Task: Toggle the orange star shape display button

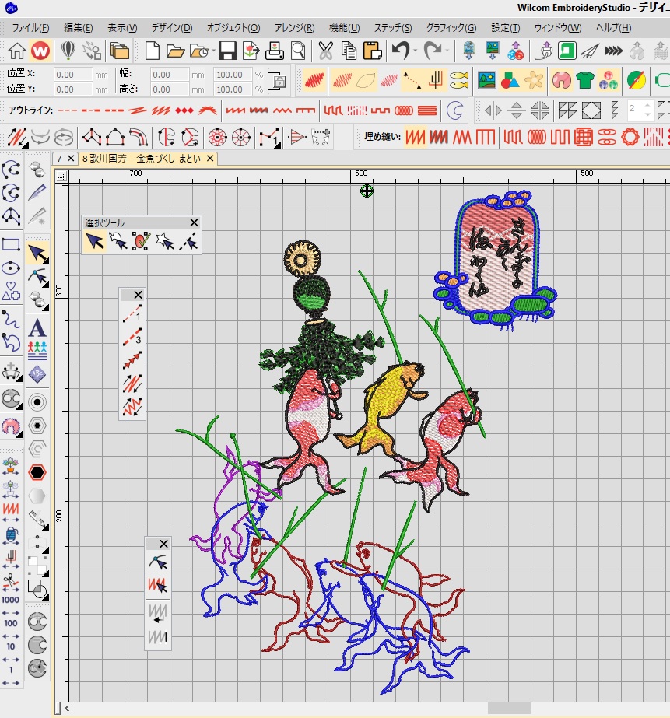Action: pos(534,81)
